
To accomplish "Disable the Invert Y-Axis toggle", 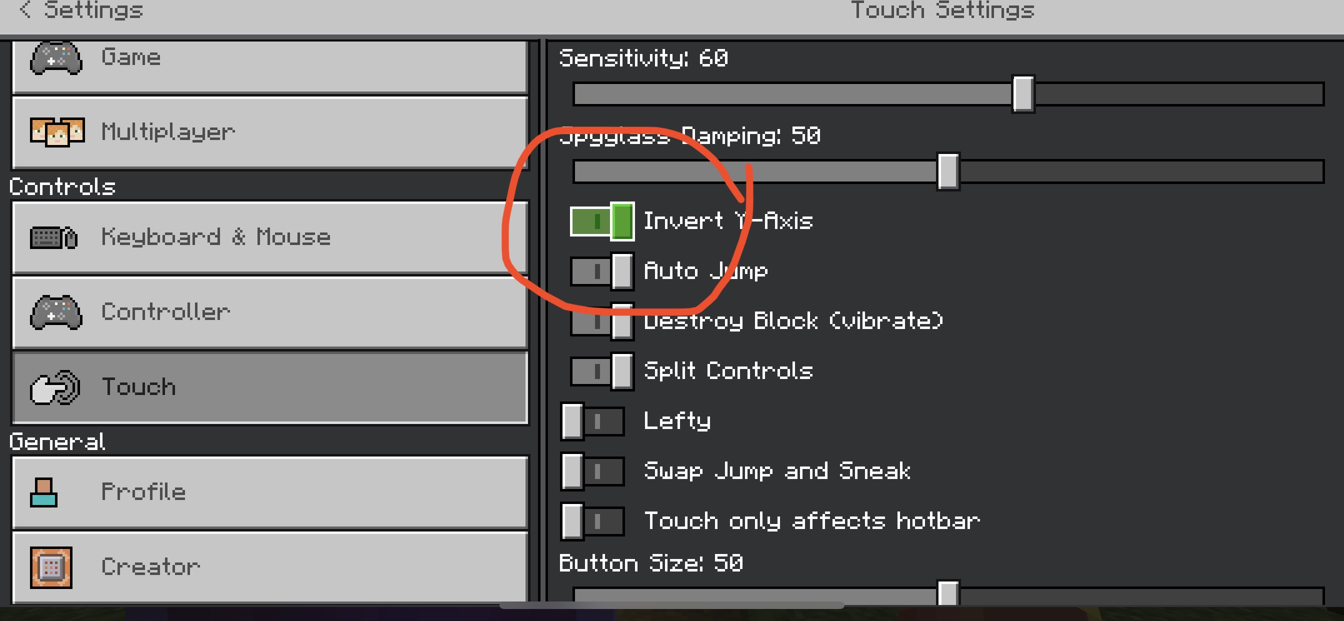I will point(601,221).
